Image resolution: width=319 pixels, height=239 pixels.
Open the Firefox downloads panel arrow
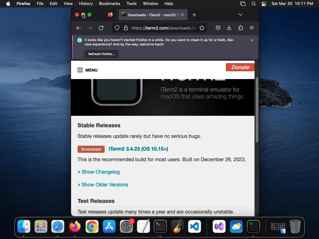click(x=229, y=28)
